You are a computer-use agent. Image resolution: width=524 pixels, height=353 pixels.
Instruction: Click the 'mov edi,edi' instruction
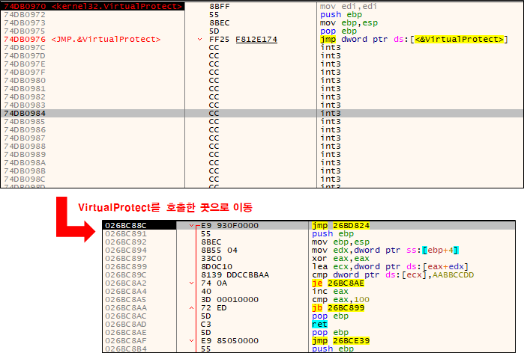point(349,6)
